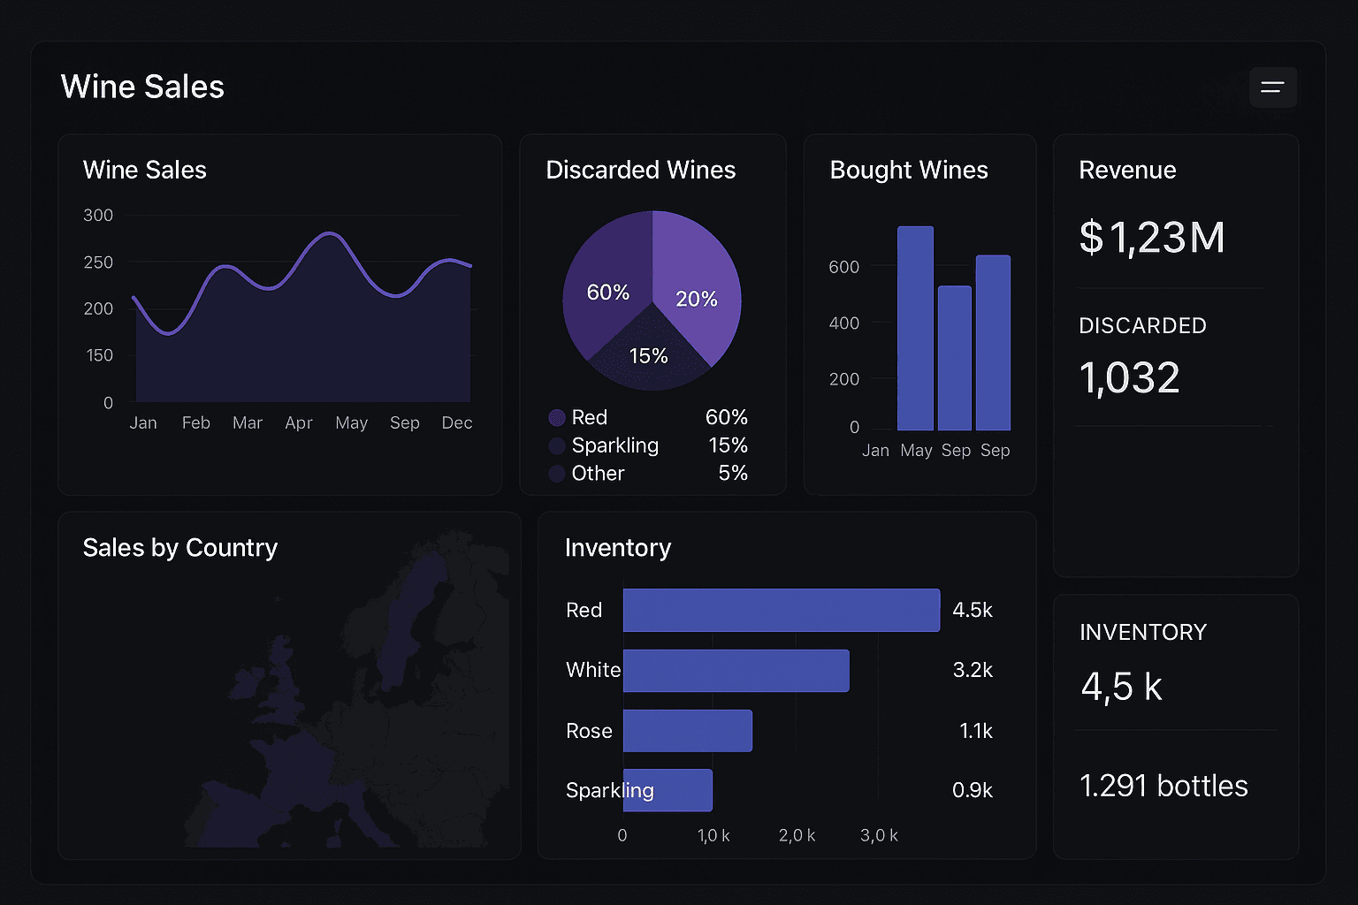Click the Discarded Wines card heading
1358x905 pixels.
pyautogui.click(x=640, y=170)
